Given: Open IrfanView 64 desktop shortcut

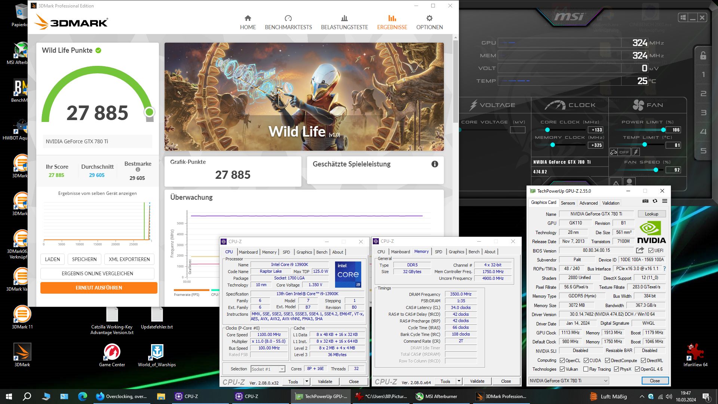Looking at the screenshot, I should pyautogui.click(x=695, y=355).
